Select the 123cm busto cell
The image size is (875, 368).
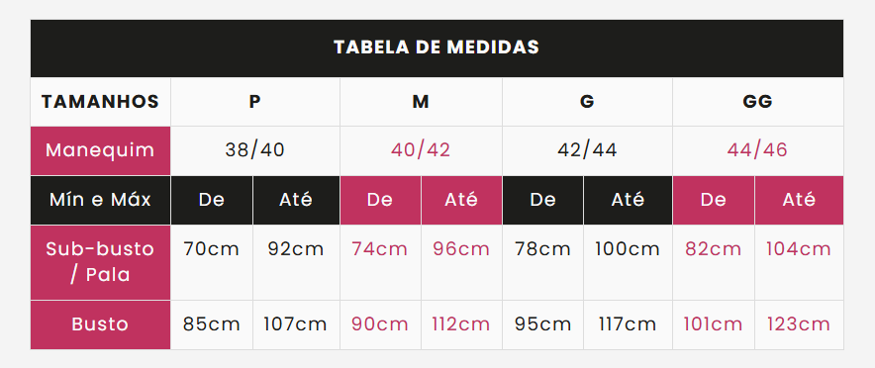(x=799, y=325)
